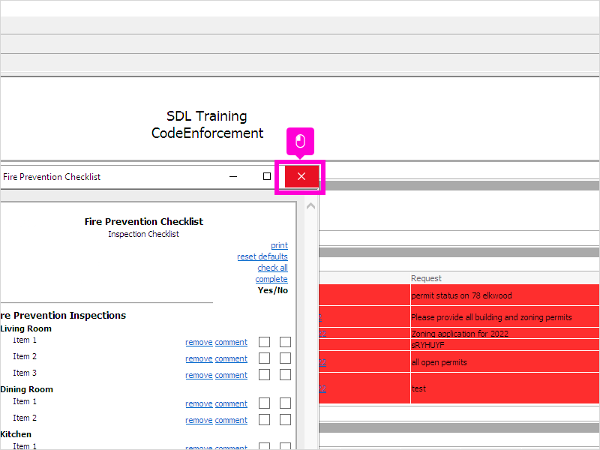The height and width of the screenshot is (450, 600).
Task: Click the 'Dining Room' section heading
Action: (x=26, y=389)
